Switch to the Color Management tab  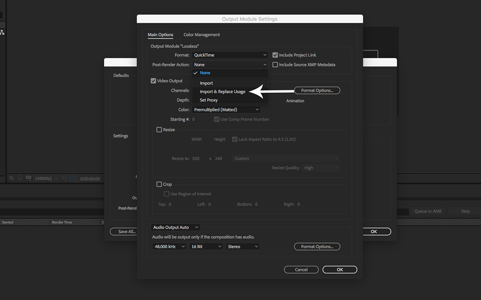pos(202,35)
